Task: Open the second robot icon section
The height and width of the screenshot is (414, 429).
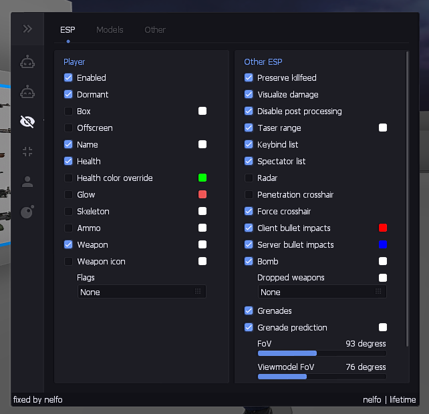Action: coord(27,91)
